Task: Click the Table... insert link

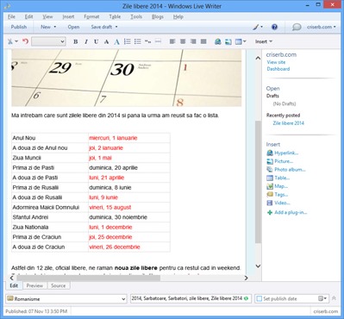Action: [282, 178]
